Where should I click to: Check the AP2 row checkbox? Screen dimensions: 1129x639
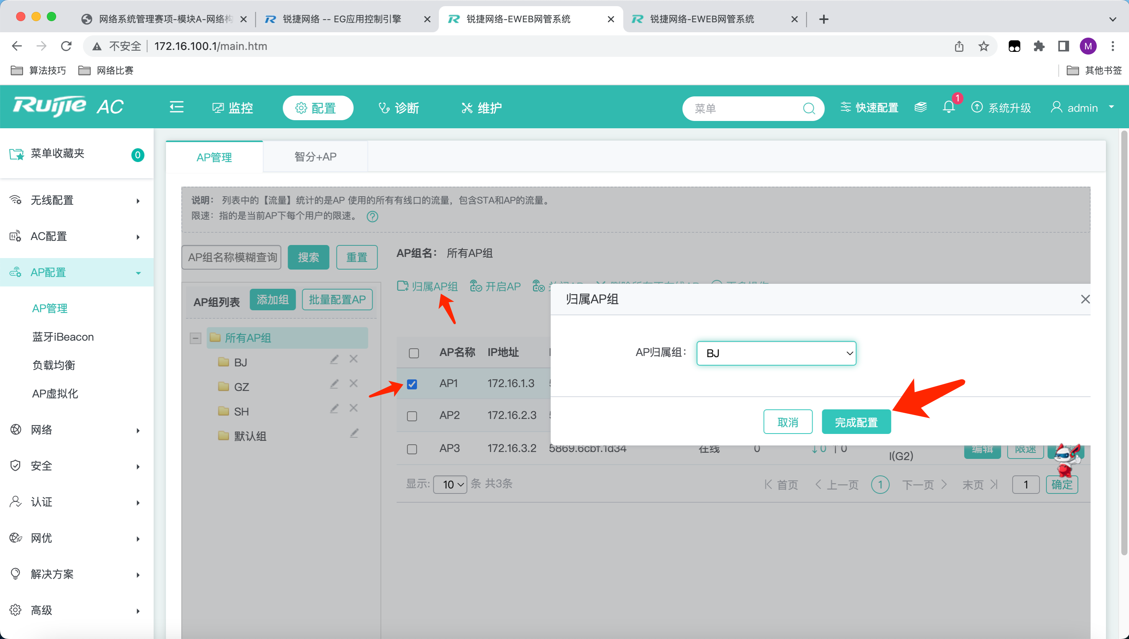412,416
